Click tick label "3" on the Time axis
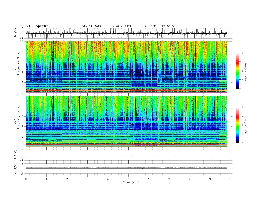This screenshot has width=260, height=201. click(87, 179)
